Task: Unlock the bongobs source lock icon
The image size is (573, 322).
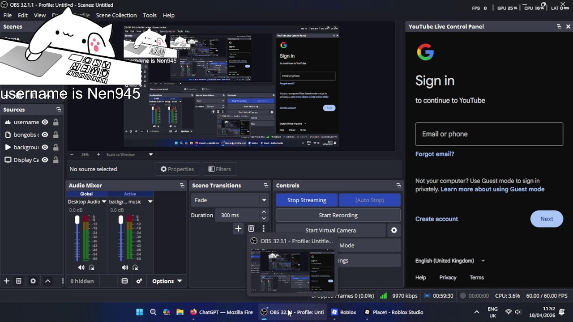Action: (56, 135)
